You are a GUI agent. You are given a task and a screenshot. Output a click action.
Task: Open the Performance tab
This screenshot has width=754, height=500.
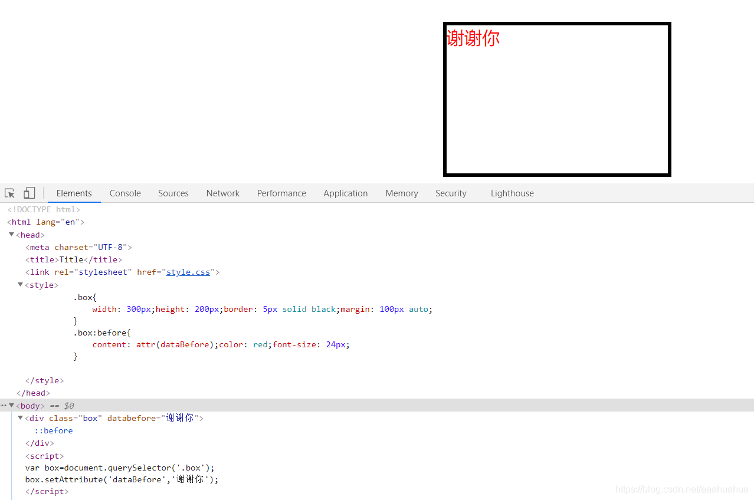click(281, 193)
